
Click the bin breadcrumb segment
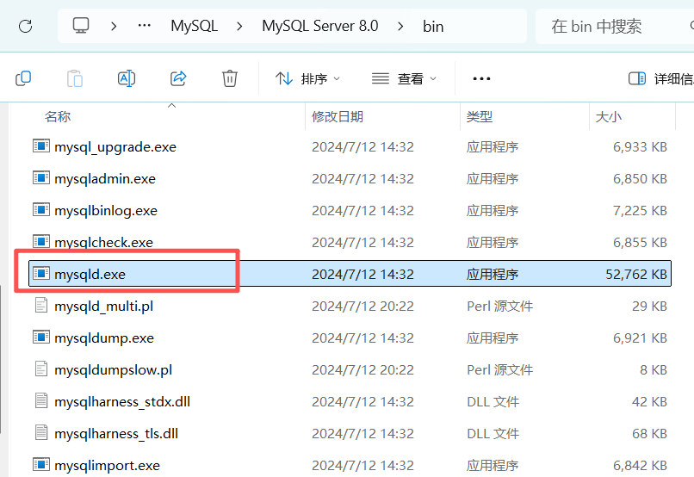click(x=433, y=27)
